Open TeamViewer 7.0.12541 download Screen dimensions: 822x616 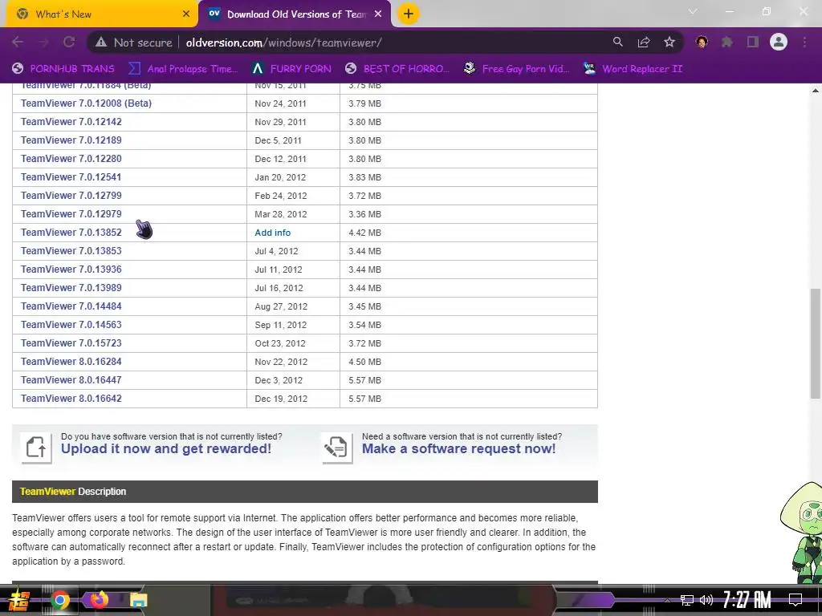(x=71, y=177)
